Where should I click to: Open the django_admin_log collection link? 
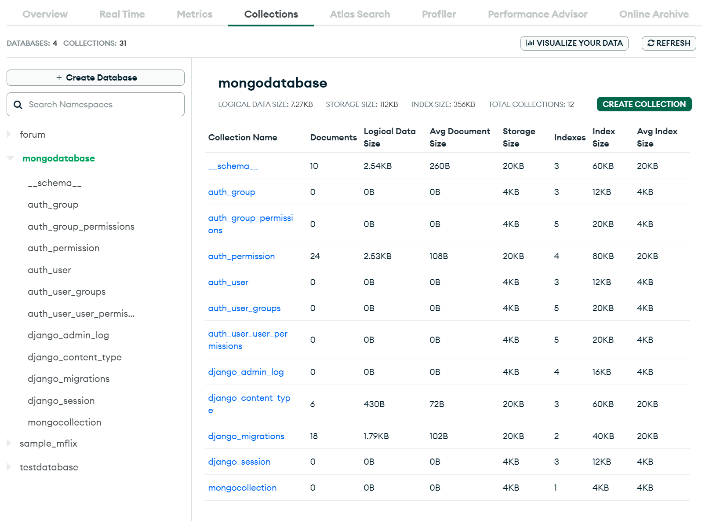246,372
